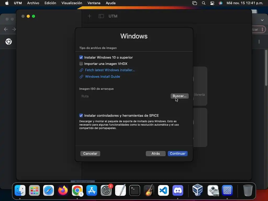Screen dimensions: 268x201
Task: Click back arrow in background browser
Action: (x=6, y=29)
